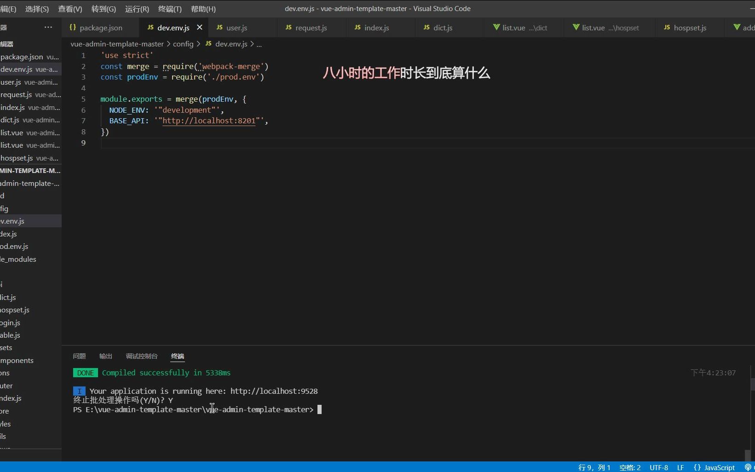Open package.json in open editors list

click(x=30, y=57)
